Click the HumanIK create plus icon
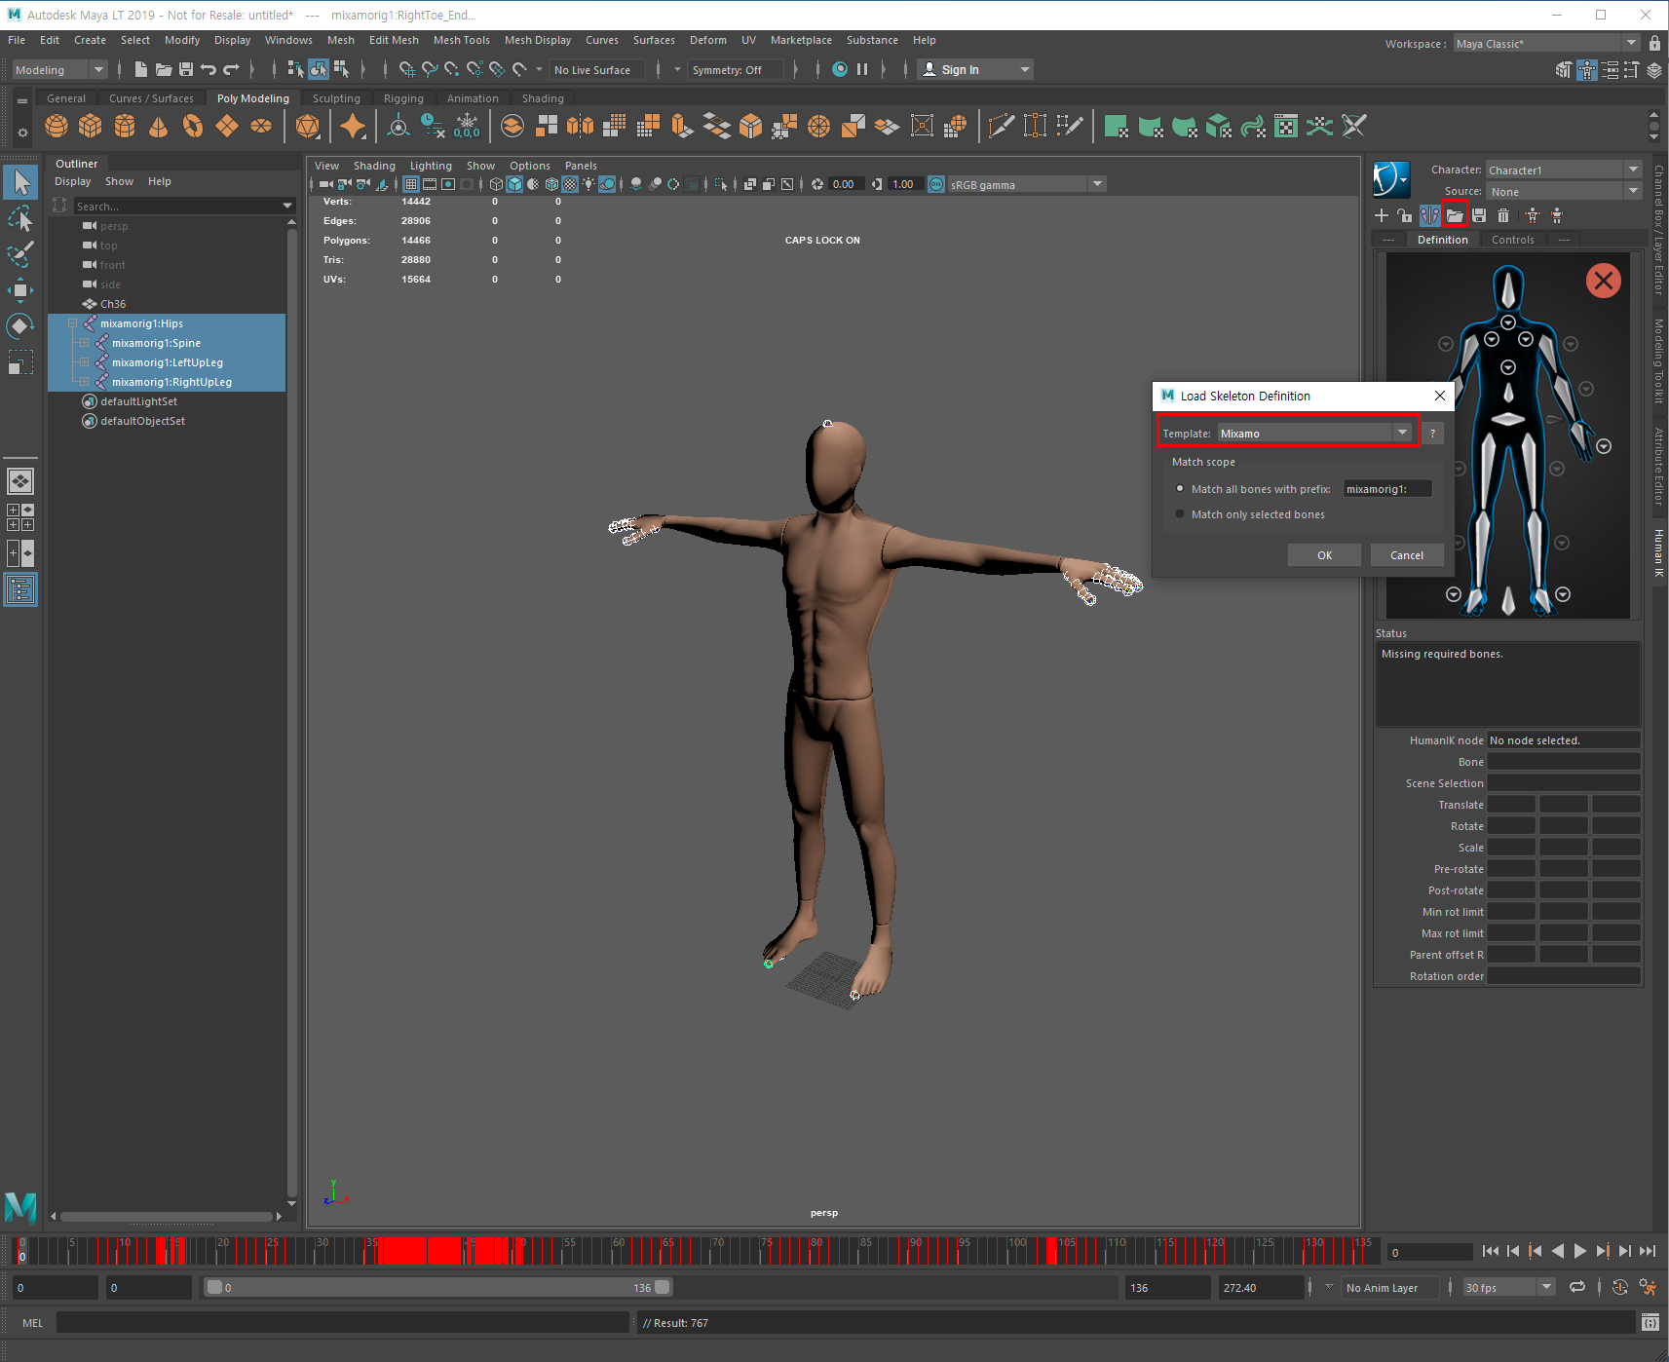Viewport: 1669px width, 1362px height. point(1382,215)
